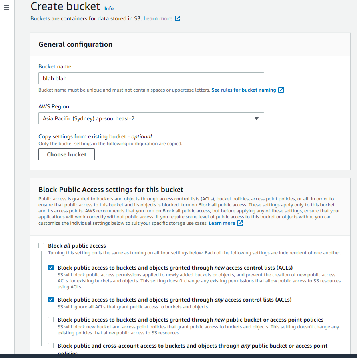Click Block Public Access settings heading
The height and width of the screenshot is (358, 357).
coord(111,190)
